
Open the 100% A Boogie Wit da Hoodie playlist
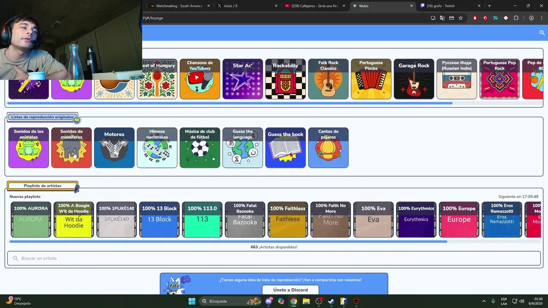74,219
